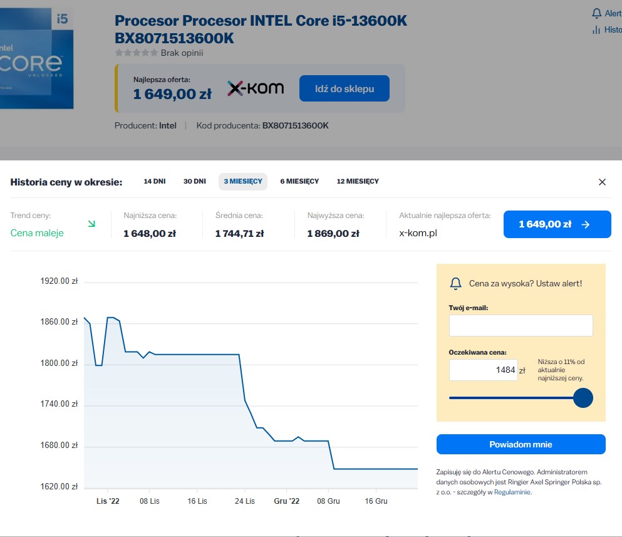Click the highest price 1 869,00 zł
Viewport: 622px width, 537px height.
click(333, 233)
